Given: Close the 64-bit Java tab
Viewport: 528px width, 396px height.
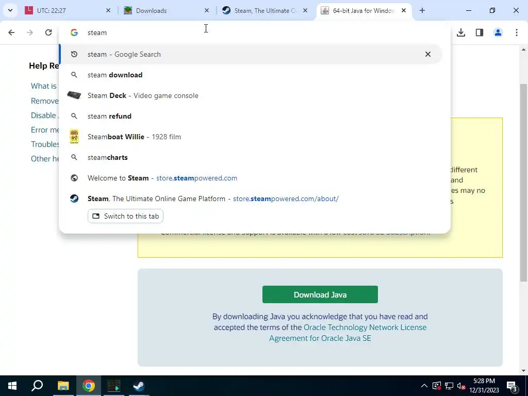Looking at the screenshot, I should coord(404,11).
